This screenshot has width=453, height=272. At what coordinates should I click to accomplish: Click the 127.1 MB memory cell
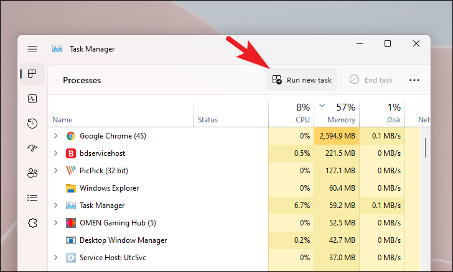coord(337,171)
